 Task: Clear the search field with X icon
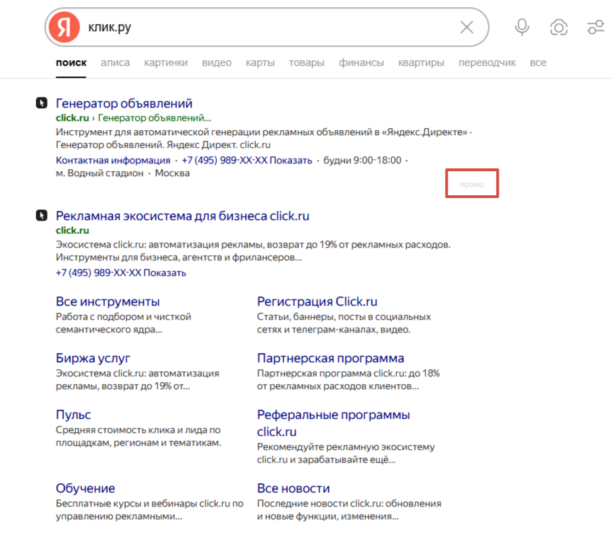coord(466,28)
